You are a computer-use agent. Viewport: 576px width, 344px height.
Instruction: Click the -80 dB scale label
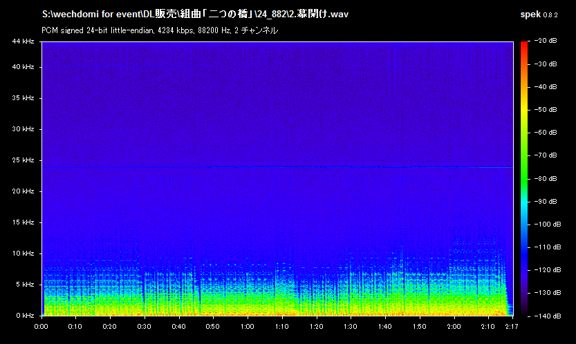[x=545, y=179]
